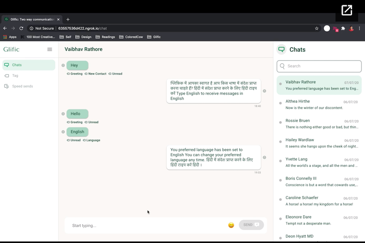365x243 pixels.
Task: Open Tag in the left sidebar
Action: point(15,76)
